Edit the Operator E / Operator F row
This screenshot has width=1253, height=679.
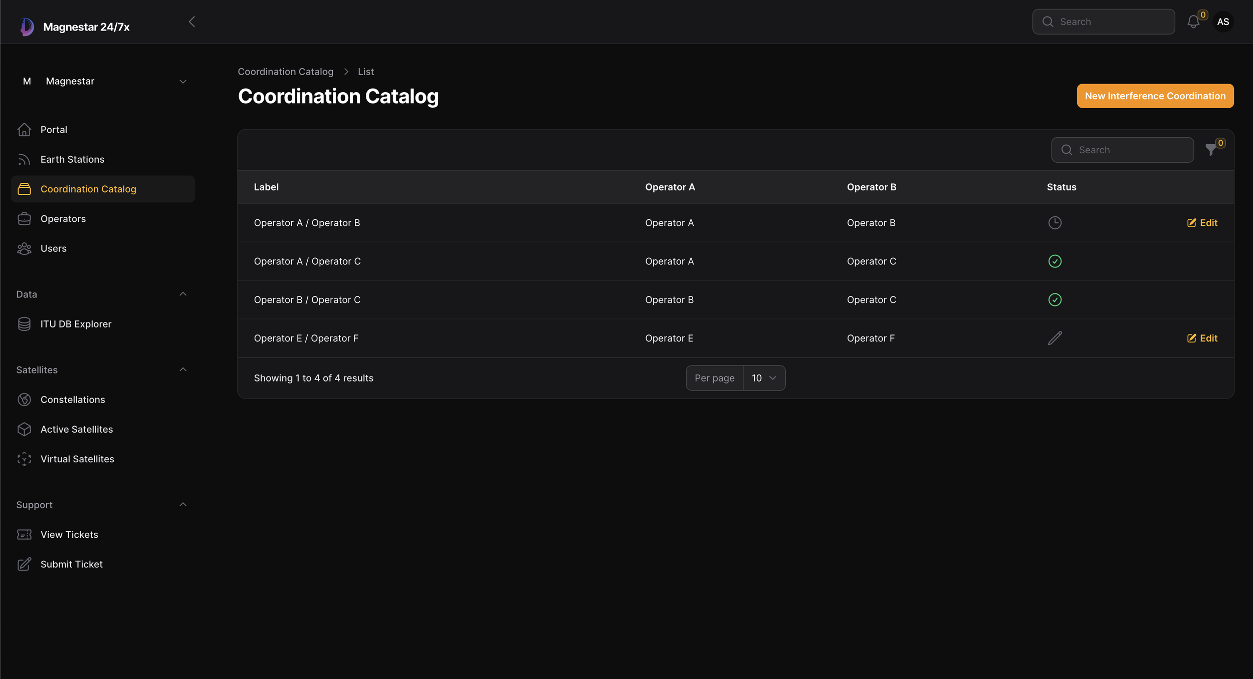pyautogui.click(x=1202, y=338)
